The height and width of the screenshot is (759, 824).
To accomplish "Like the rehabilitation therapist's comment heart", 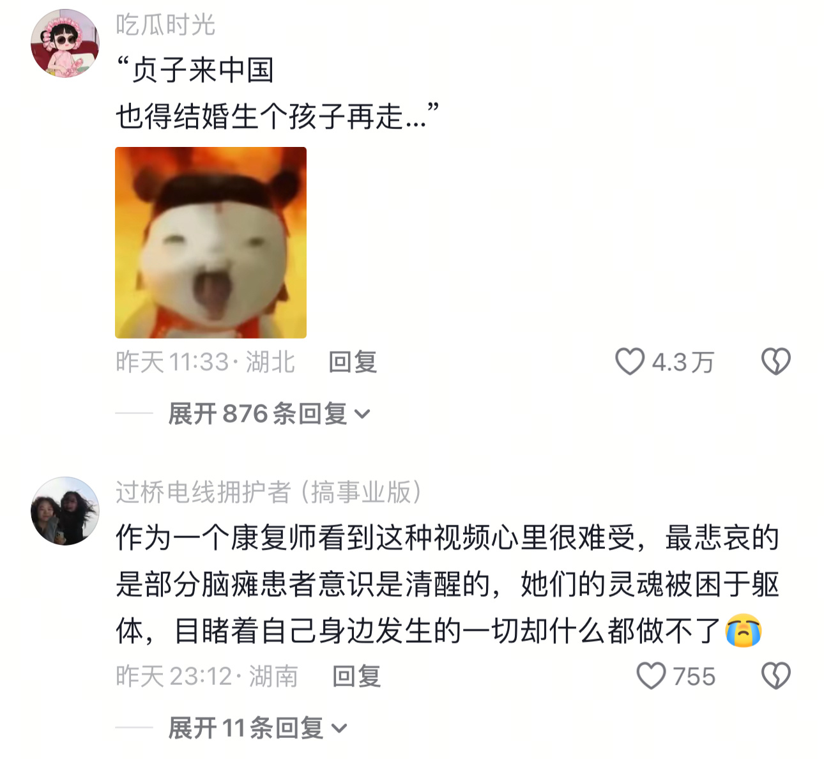I will [x=652, y=676].
